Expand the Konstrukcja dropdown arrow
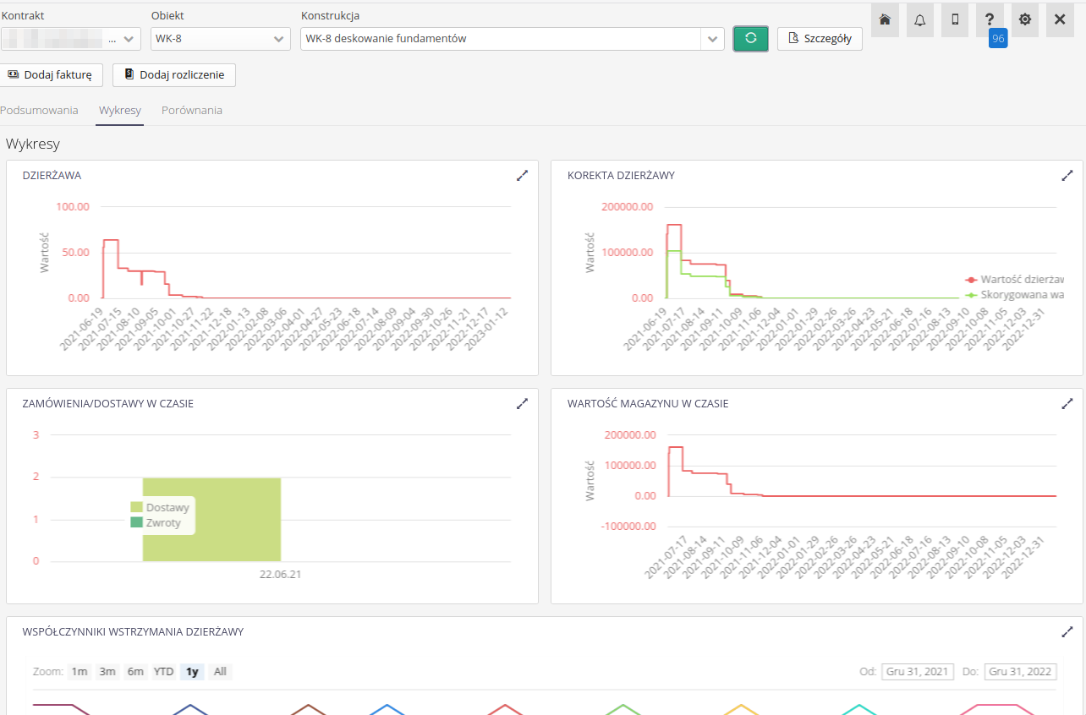The height and width of the screenshot is (715, 1086). 712,39
